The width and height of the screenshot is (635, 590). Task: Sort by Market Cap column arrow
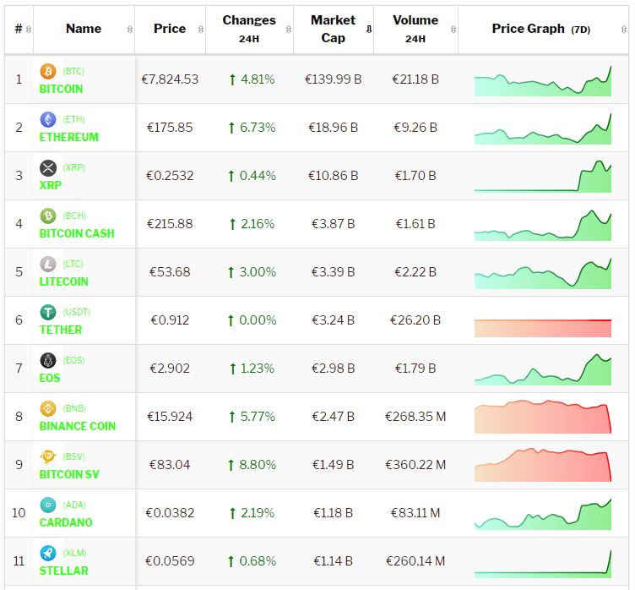pyautogui.click(x=368, y=30)
